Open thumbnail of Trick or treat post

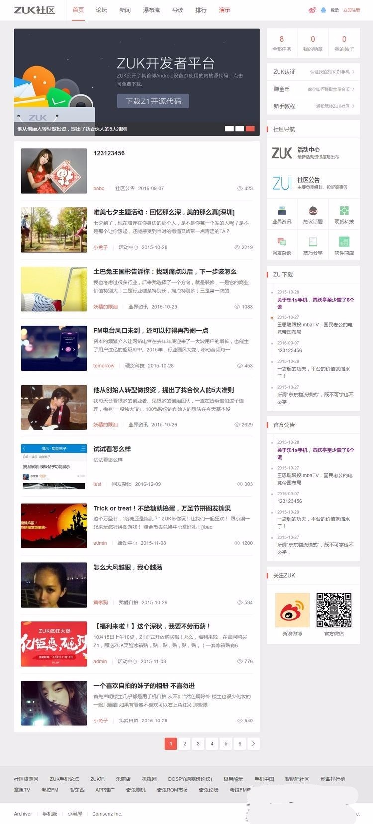[x=54, y=526]
